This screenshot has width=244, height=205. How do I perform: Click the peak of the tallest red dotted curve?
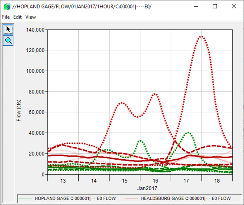201,36
